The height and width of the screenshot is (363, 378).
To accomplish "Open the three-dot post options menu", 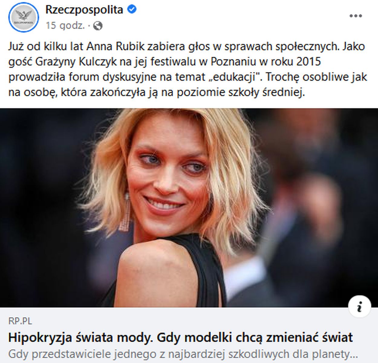I will pos(356,16).
